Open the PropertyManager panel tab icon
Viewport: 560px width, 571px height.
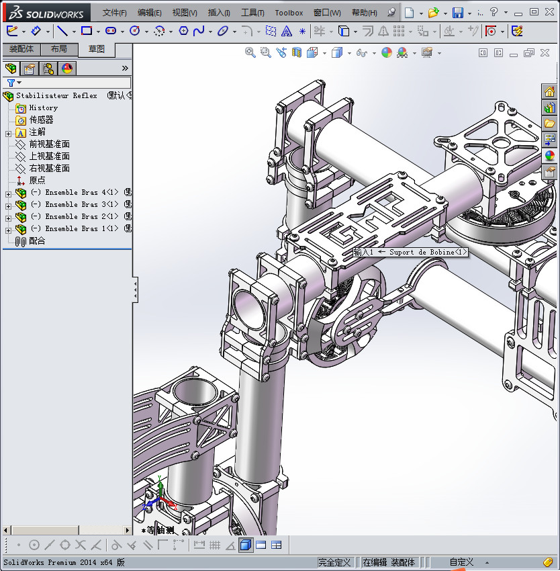(29, 68)
